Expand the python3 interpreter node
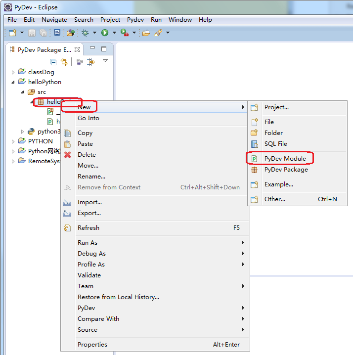Viewport: 353px width, 355px height. point(22,132)
